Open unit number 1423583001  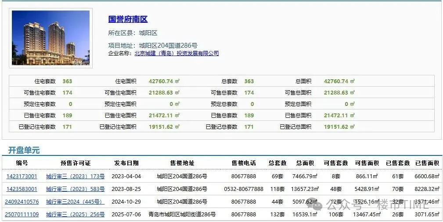[x=22, y=189]
